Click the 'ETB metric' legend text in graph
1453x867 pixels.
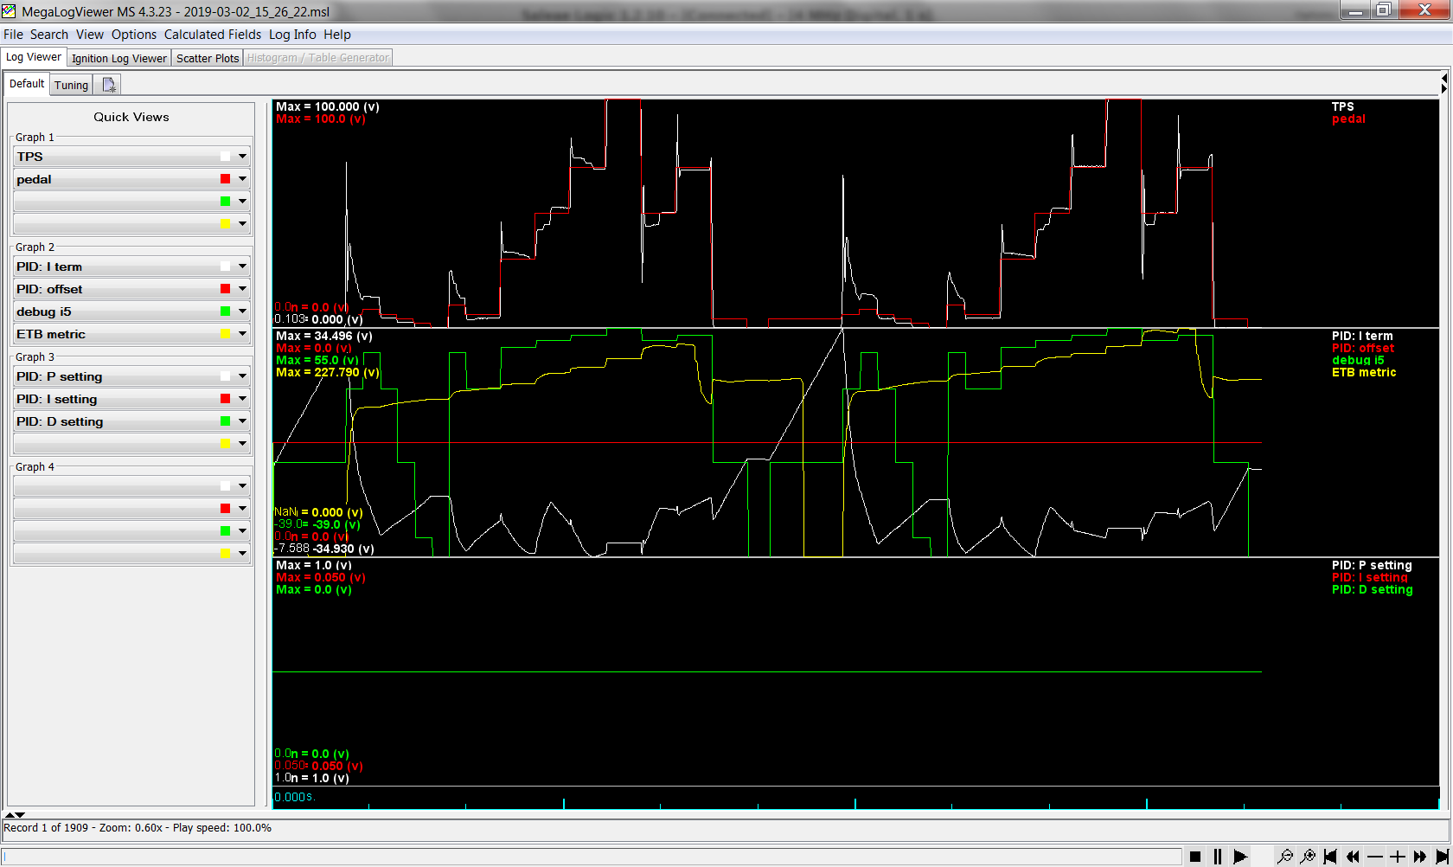click(1364, 372)
